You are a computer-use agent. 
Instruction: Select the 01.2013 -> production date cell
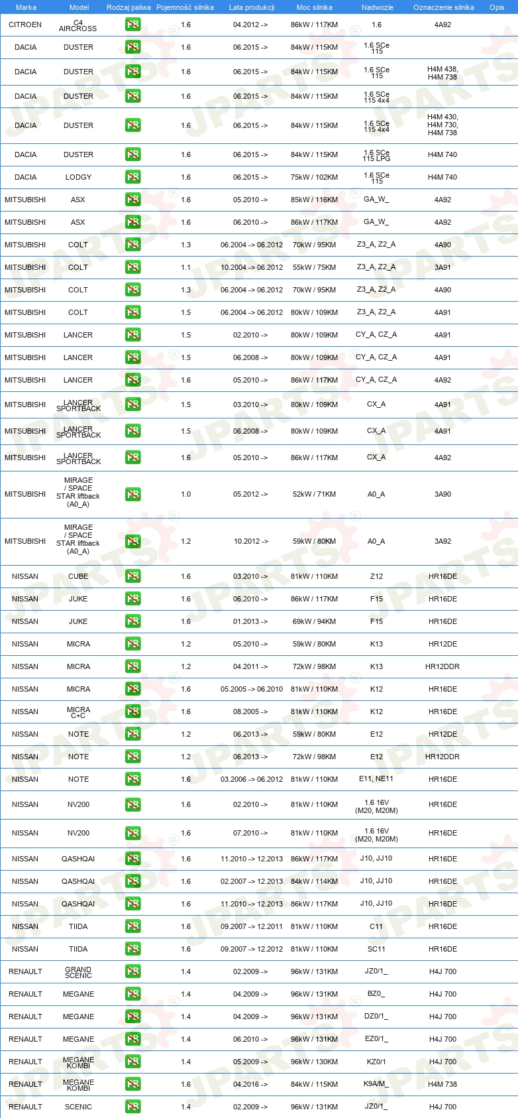250,621
